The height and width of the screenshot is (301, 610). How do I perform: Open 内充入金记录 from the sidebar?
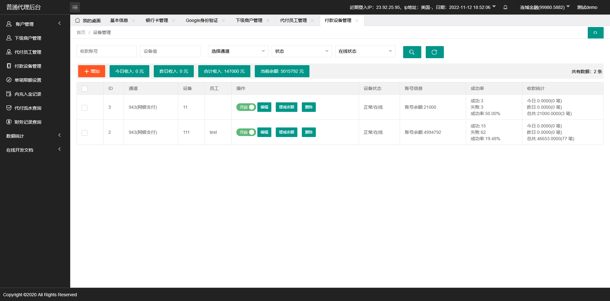(28, 94)
